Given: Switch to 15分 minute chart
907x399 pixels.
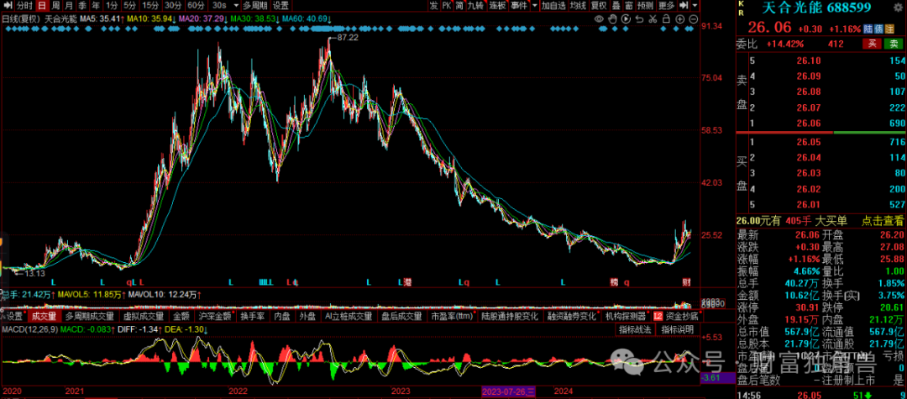Looking at the screenshot, I should point(150,5).
